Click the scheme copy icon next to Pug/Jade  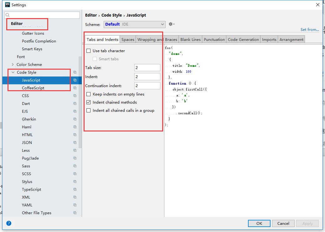[75, 158]
